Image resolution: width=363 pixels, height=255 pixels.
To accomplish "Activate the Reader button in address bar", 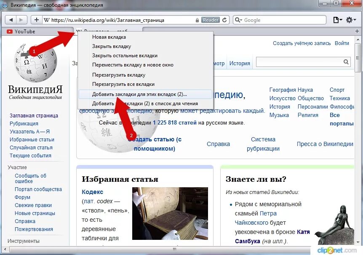I will [211, 20].
